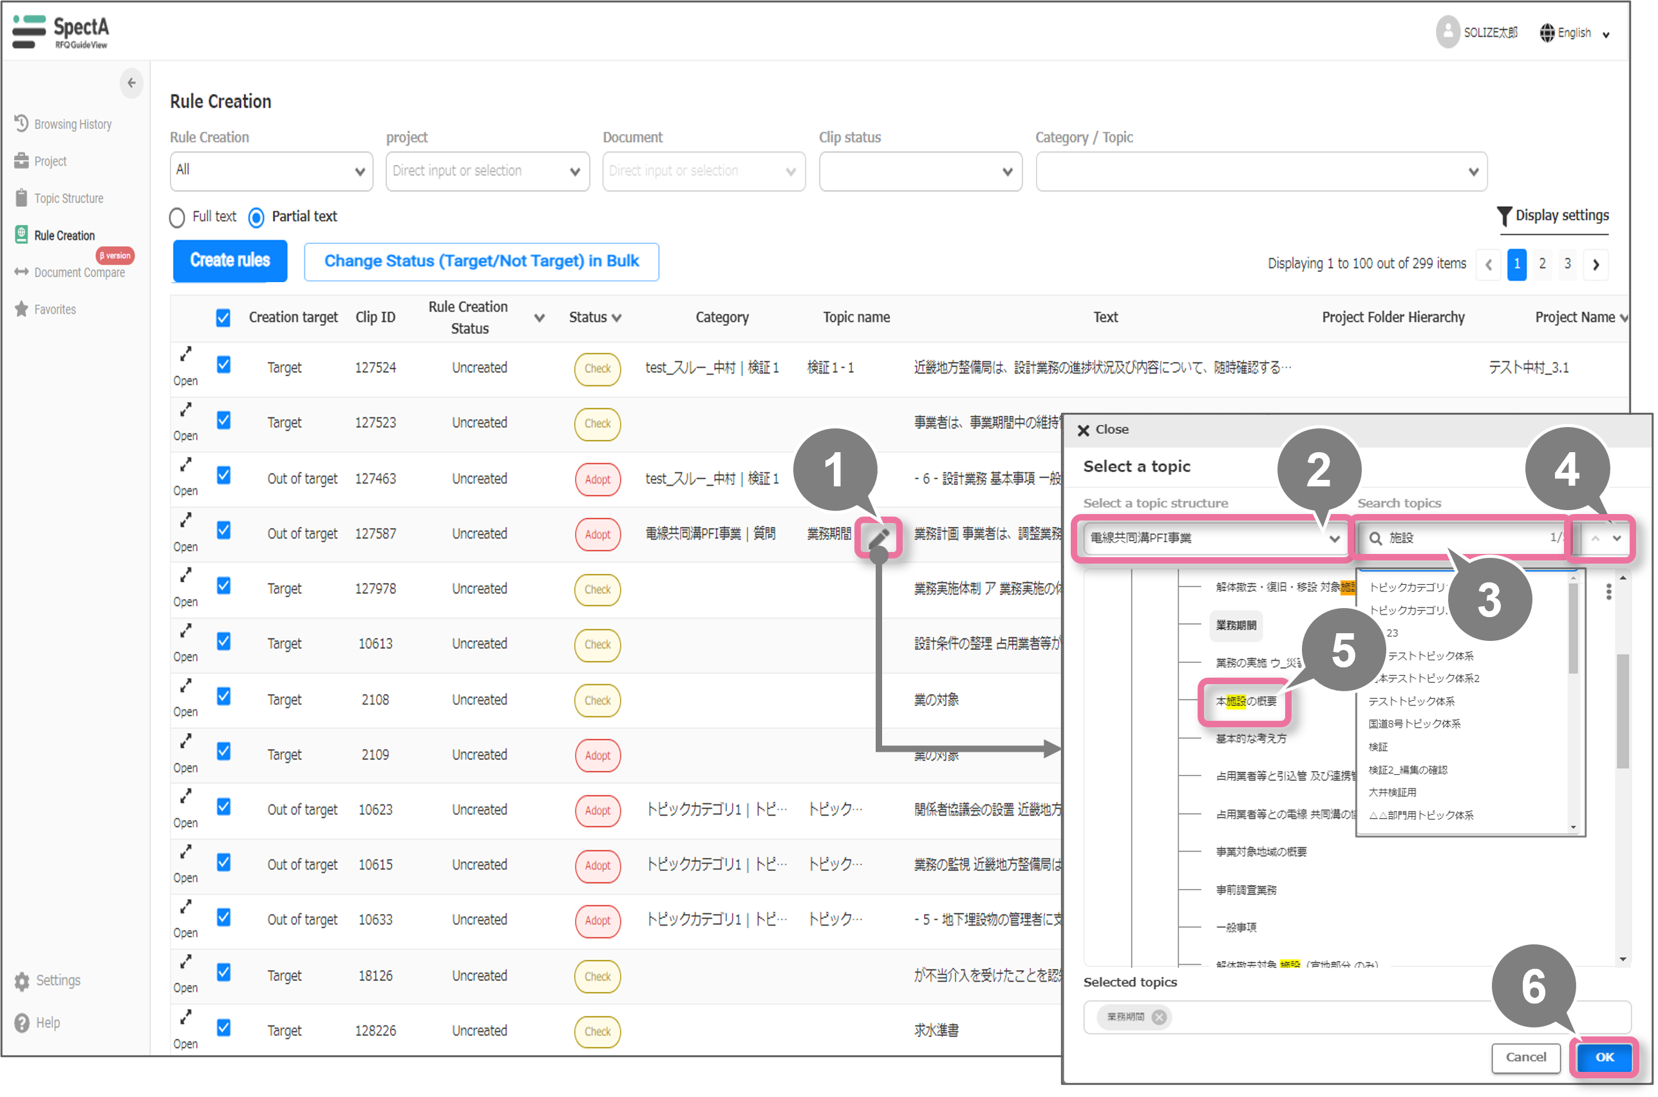Open Favorites from the sidebar
1658x1097 pixels.
point(55,309)
